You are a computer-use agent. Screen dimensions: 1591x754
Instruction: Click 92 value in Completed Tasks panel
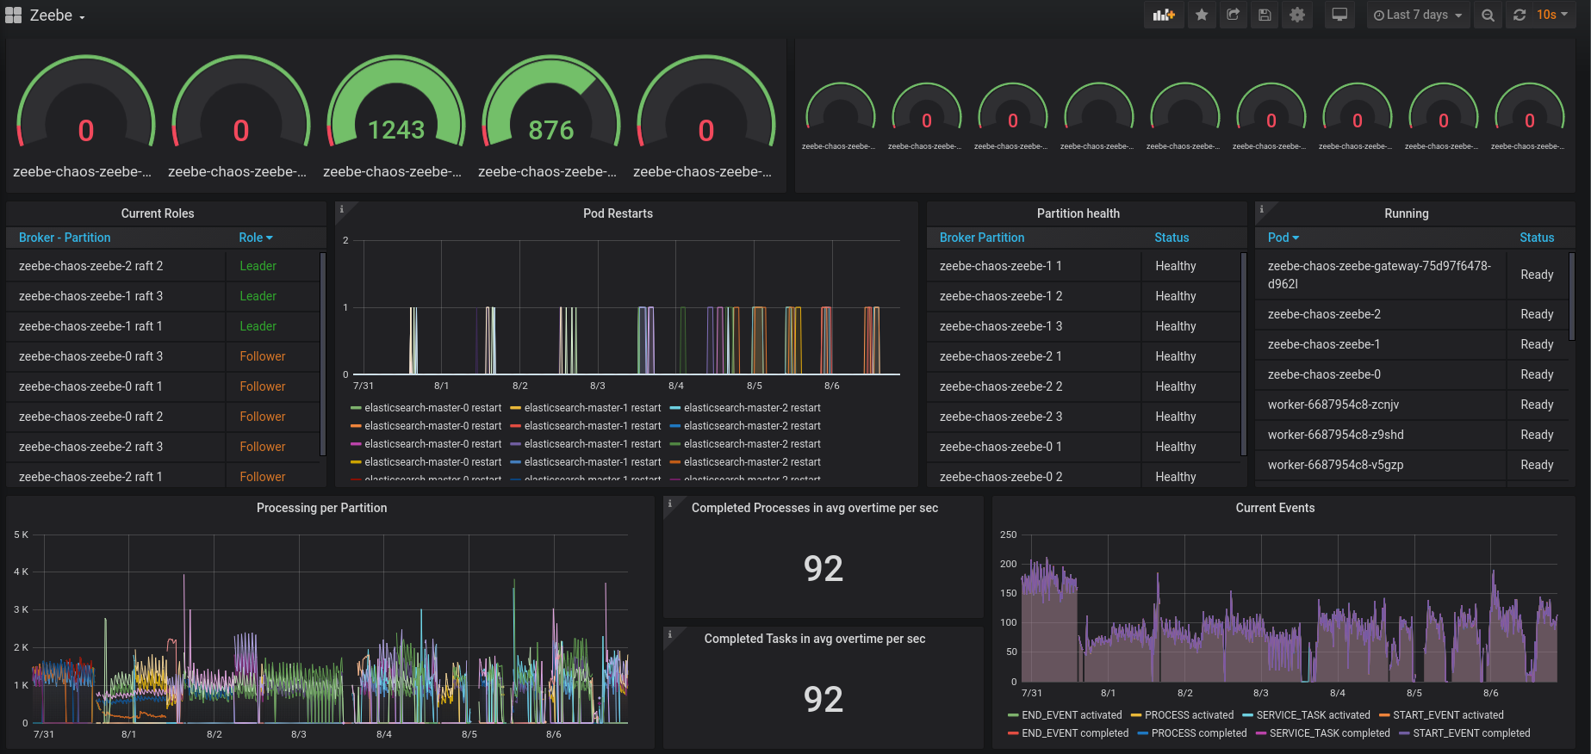coord(823,699)
